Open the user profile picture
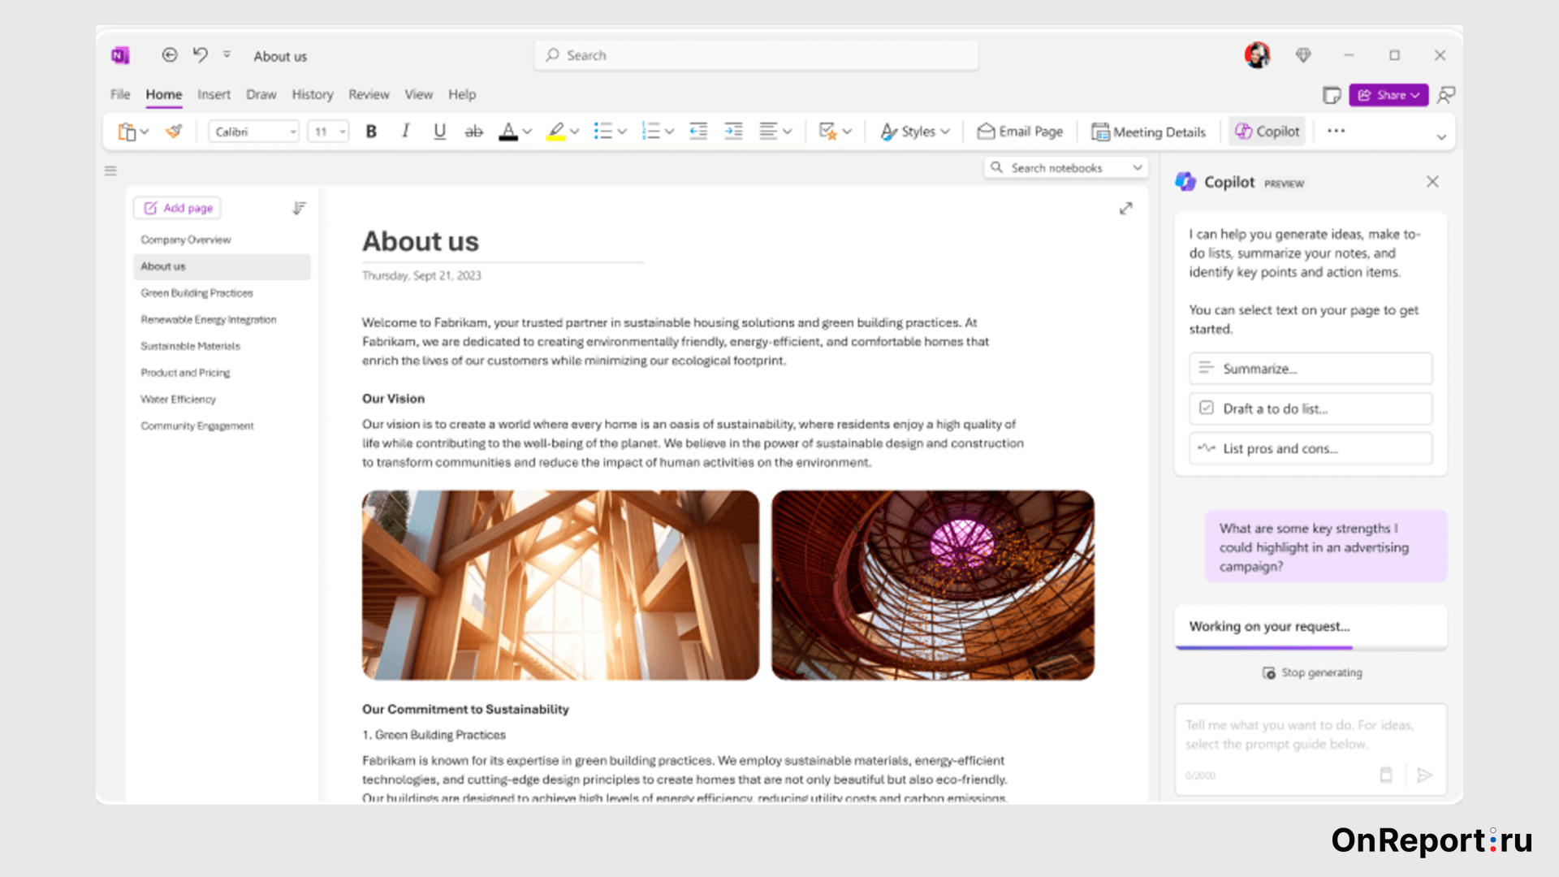 point(1257,55)
